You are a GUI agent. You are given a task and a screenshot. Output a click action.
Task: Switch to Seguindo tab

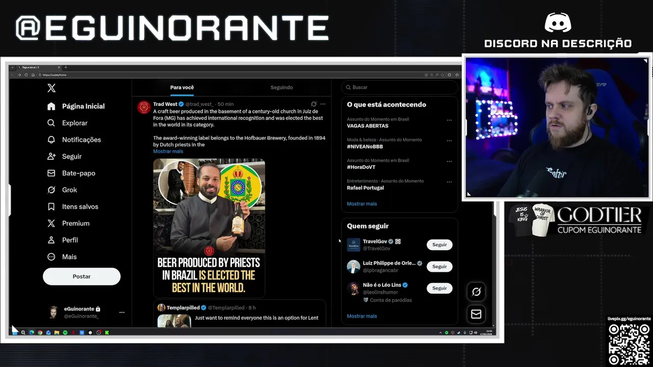coord(282,87)
